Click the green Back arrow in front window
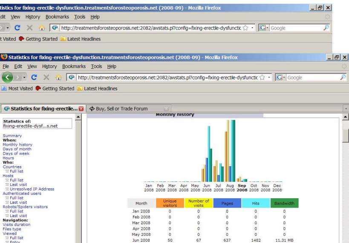 coord(7,78)
